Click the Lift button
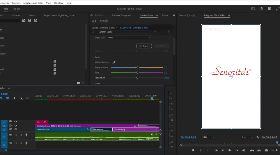This screenshot has height=155, width=280. (x=252, y=150)
